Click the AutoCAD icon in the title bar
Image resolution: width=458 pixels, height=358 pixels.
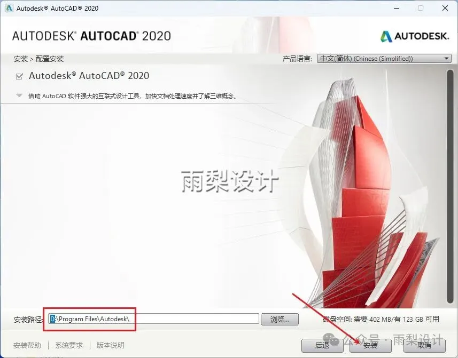click(x=9, y=8)
